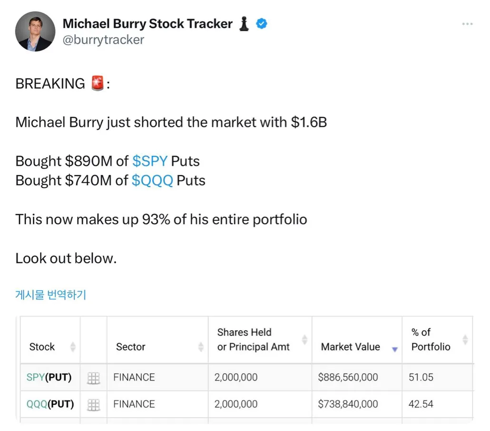Viewport: 490px width, 431px height.
Task: Open the @burrytracker handle
Action: (103, 39)
